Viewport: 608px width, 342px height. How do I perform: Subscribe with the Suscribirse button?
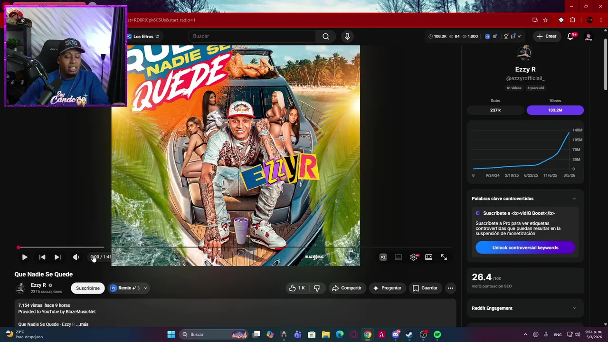[x=88, y=288]
